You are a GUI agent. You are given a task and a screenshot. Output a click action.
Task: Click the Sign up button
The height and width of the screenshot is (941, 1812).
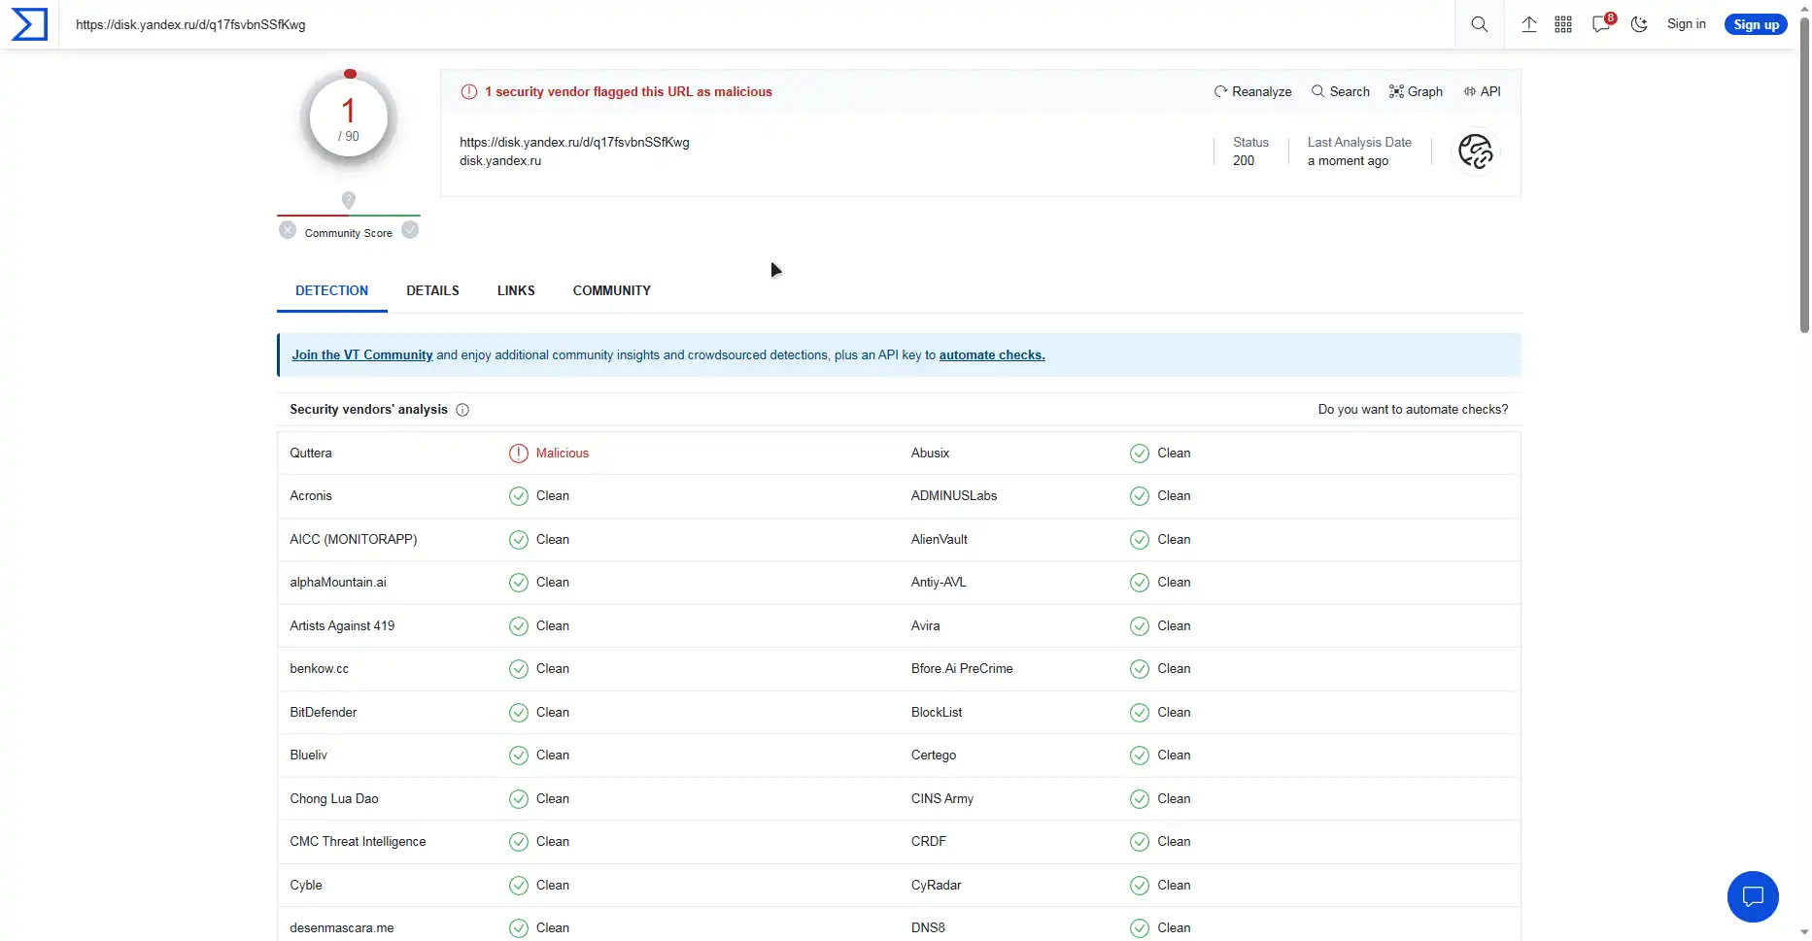(x=1756, y=24)
